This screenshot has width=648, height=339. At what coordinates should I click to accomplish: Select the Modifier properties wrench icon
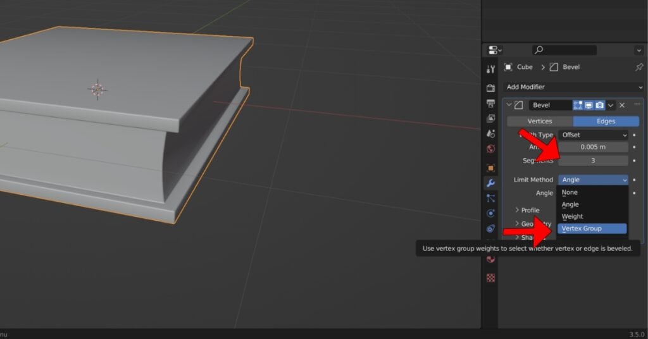(x=490, y=183)
